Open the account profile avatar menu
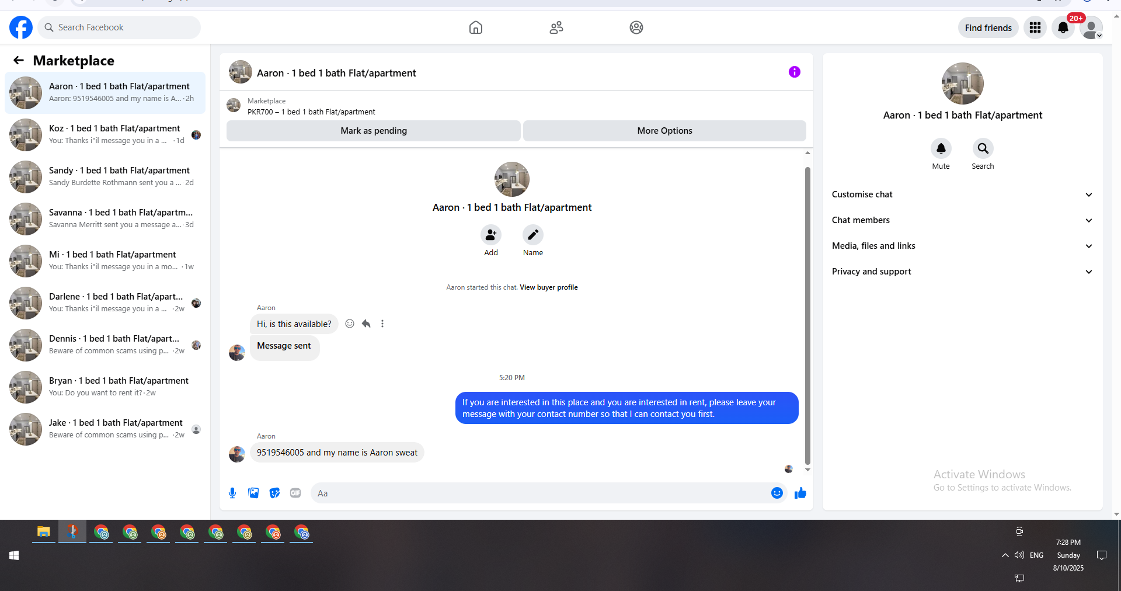Image resolution: width=1121 pixels, height=591 pixels. (1091, 27)
